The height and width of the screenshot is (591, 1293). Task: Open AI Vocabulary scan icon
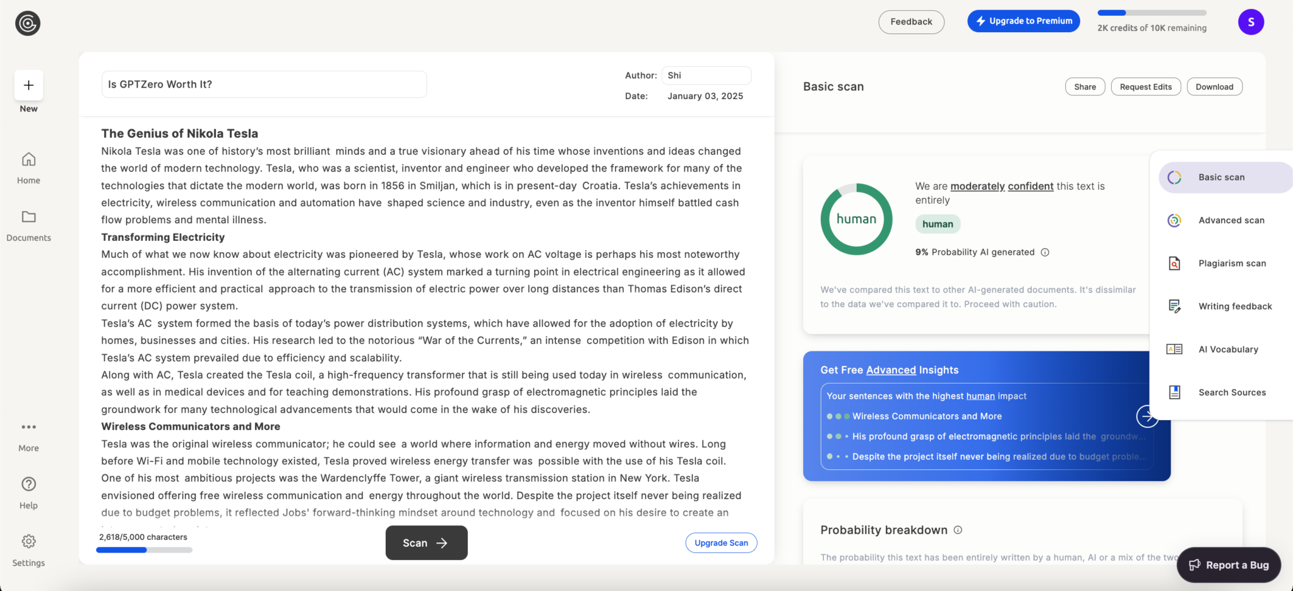(x=1174, y=349)
